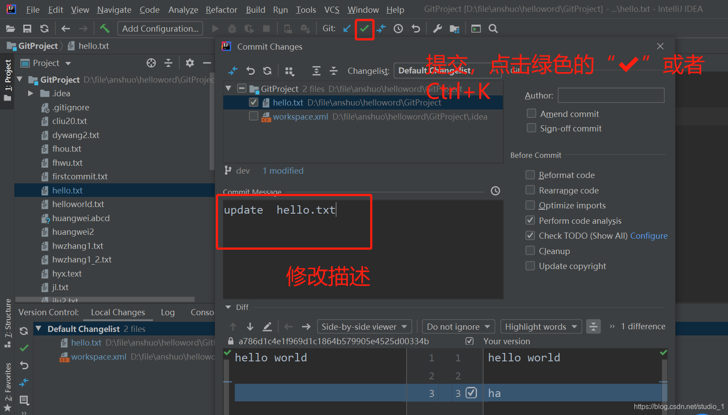Toggle GitProject root checkbox in commit tree

click(242, 88)
